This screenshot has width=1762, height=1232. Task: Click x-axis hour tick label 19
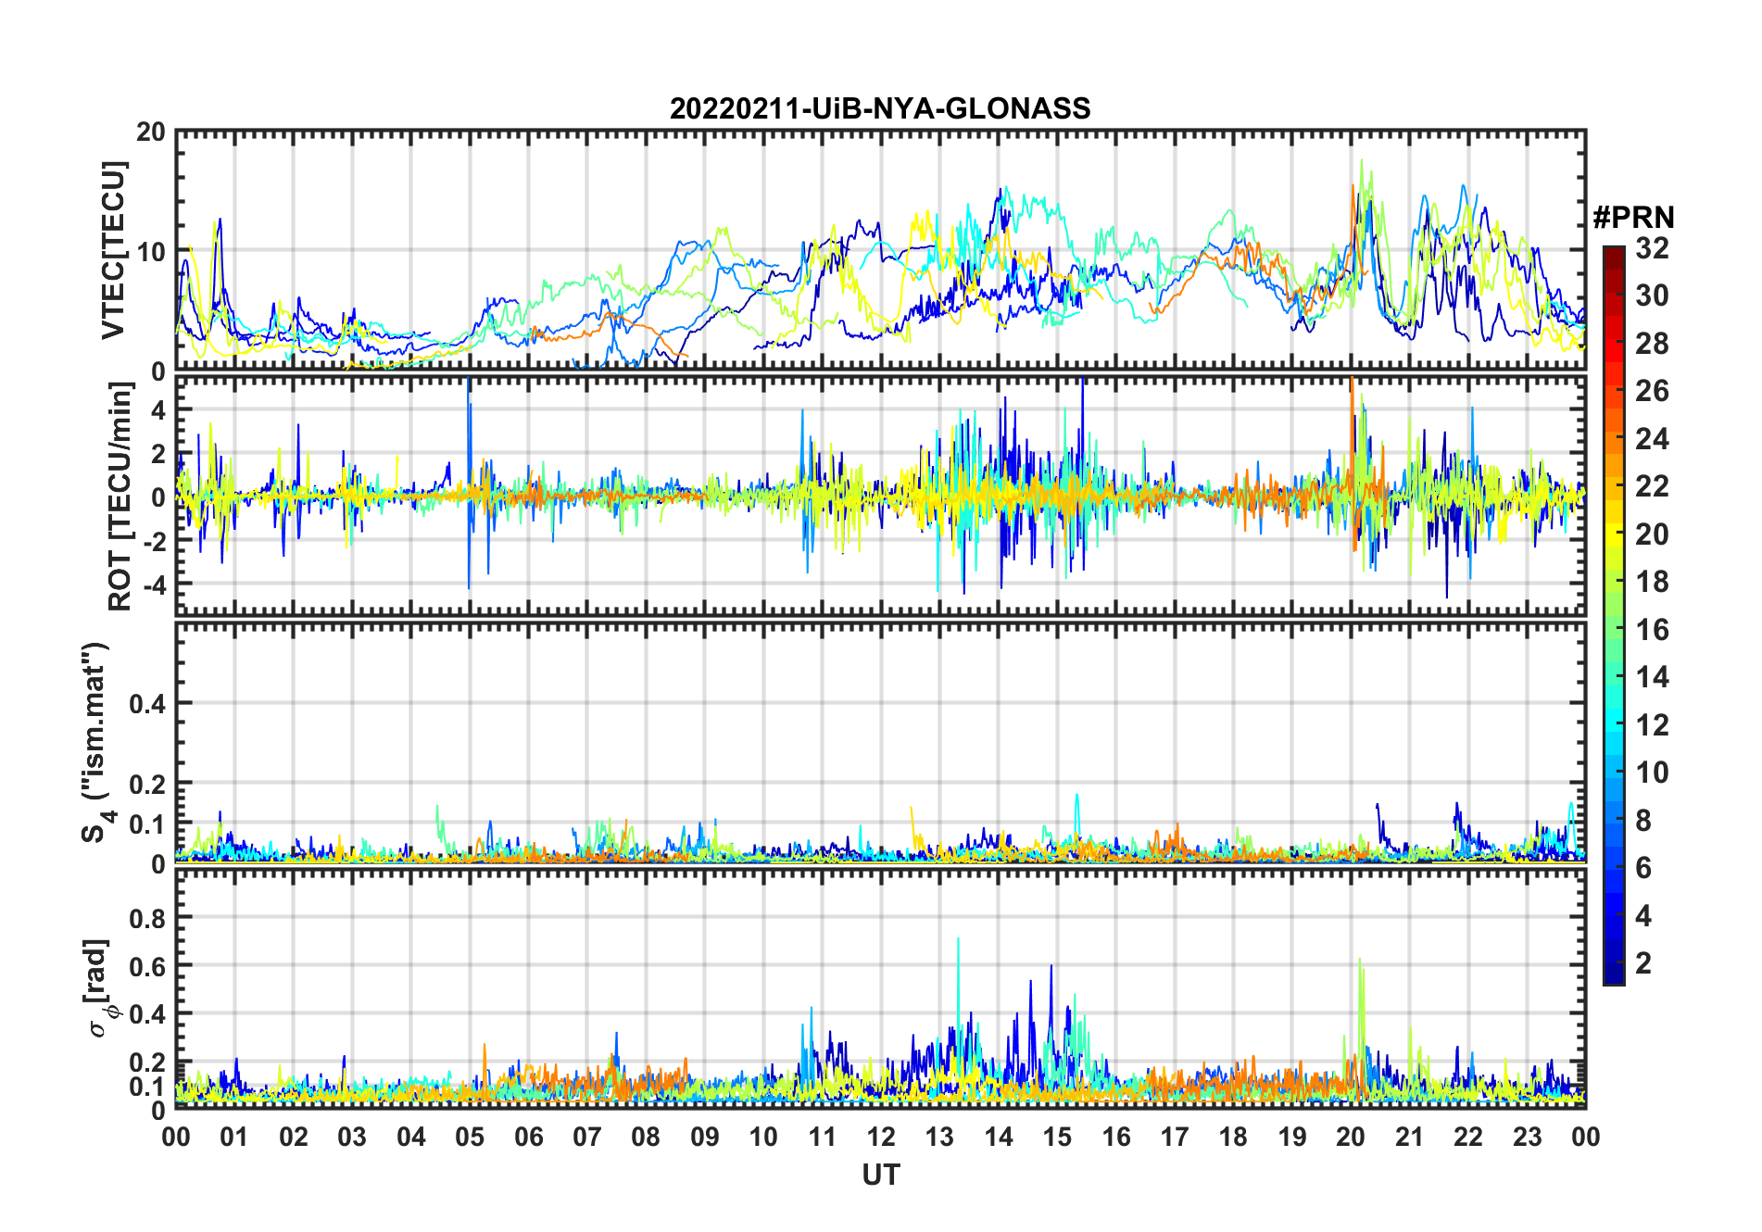click(1292, 1137)
